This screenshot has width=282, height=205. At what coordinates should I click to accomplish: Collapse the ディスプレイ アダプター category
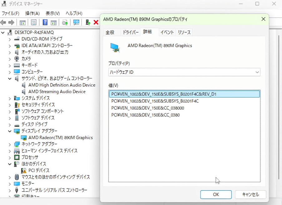[x=10, y=131]
